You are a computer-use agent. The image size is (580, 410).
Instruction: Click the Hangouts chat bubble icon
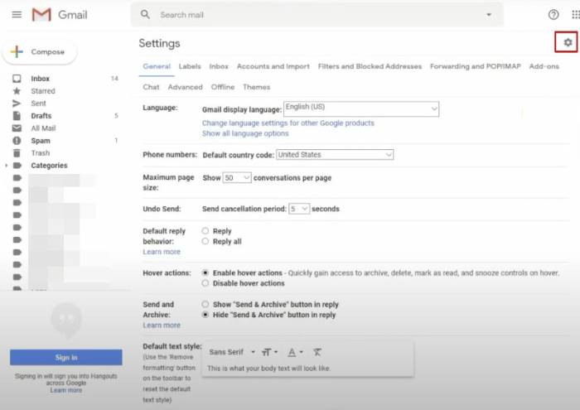tap(66, 320)
